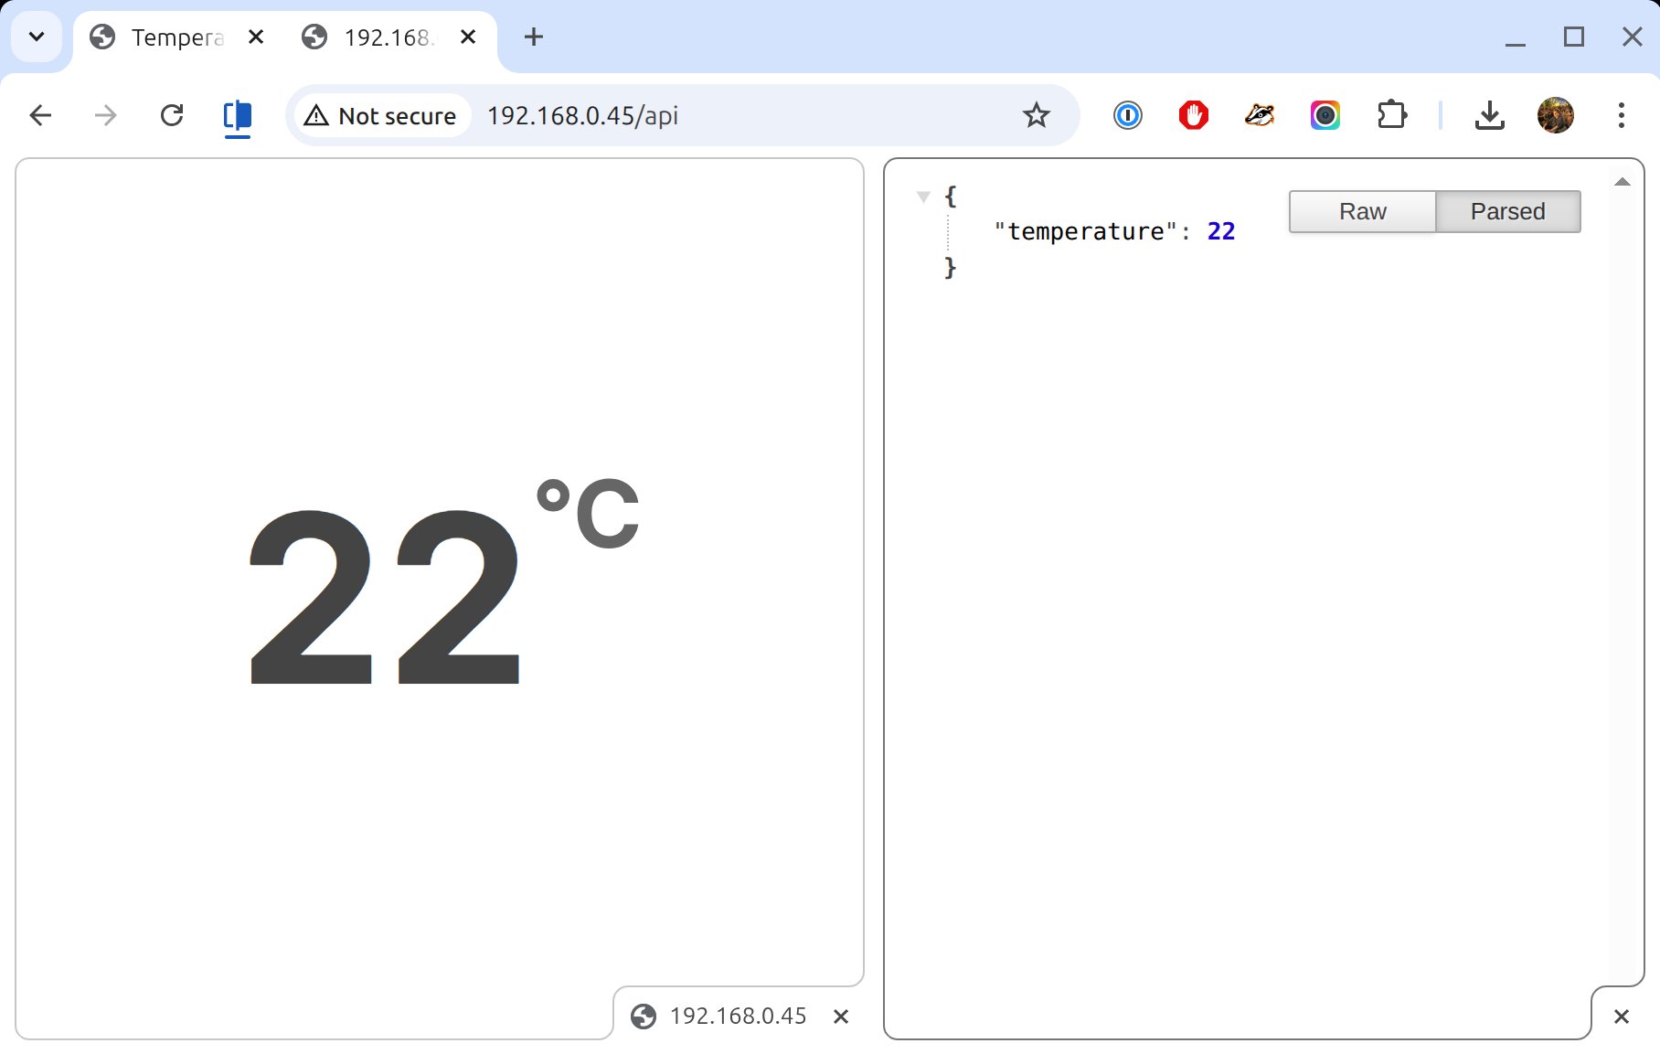1660x1054 pixels.
Task: Reload the current page
Action: click(x=172, y=116)
